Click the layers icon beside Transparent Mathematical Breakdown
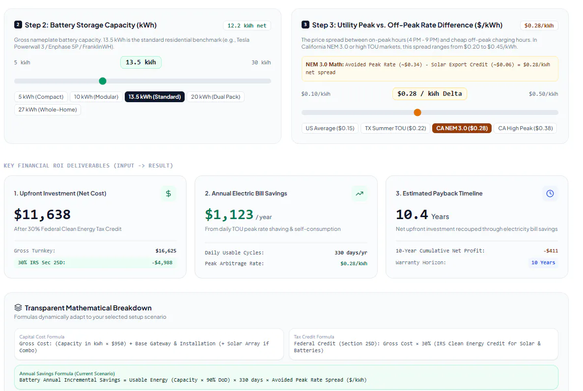 (x=18, y=307)
